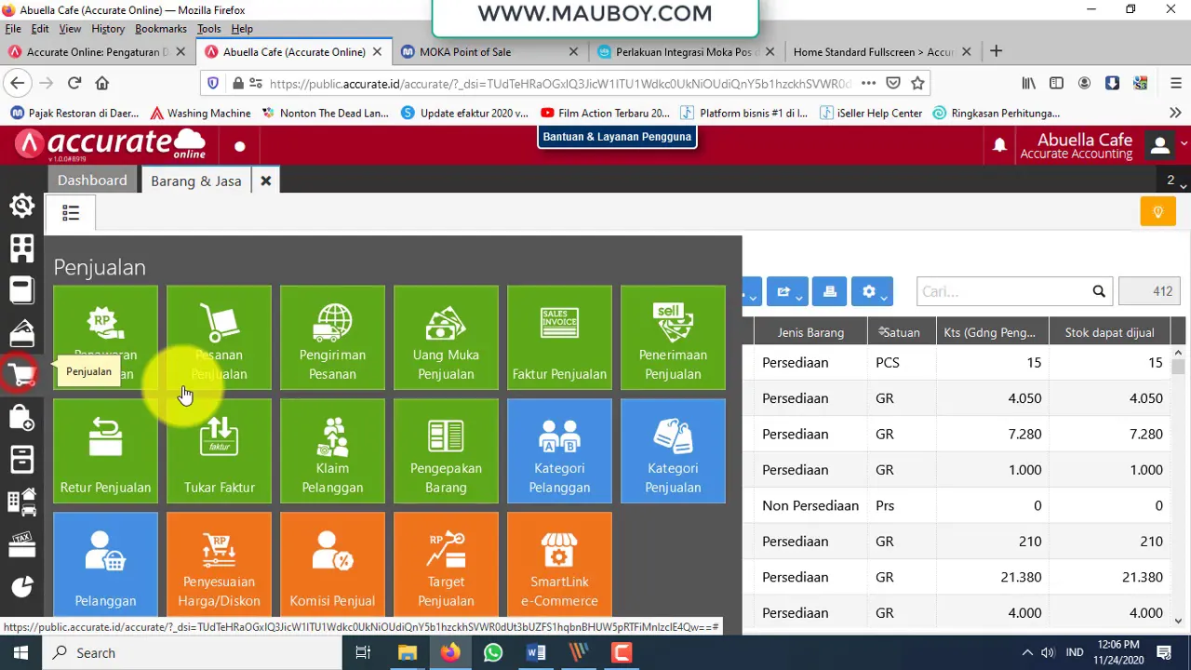Switch to the Barang & Jasa tab

[195, 181]
